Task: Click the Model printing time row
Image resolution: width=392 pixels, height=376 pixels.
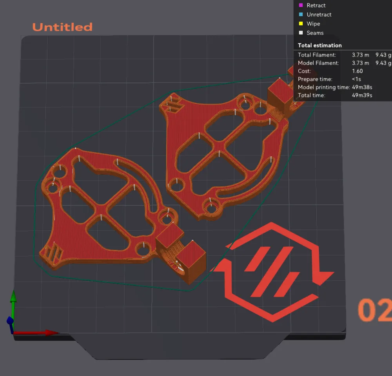Action: coord(335,87)
